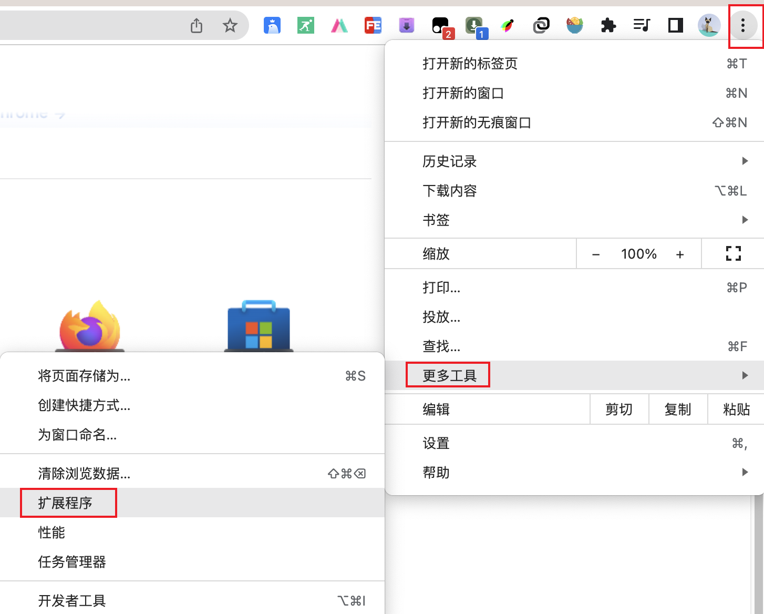Viewport: 764px width, 614px height.
Task: Open the red FE extension
Action: [x=373, y=25]
